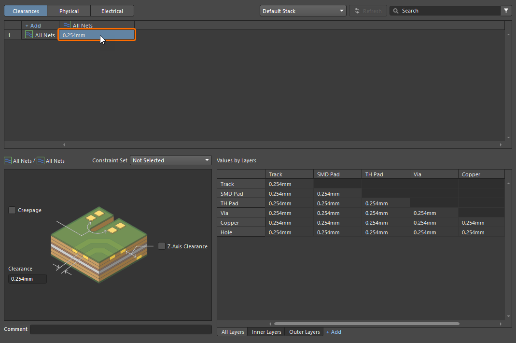Click the first All Nets icon above Creepage

8,161
